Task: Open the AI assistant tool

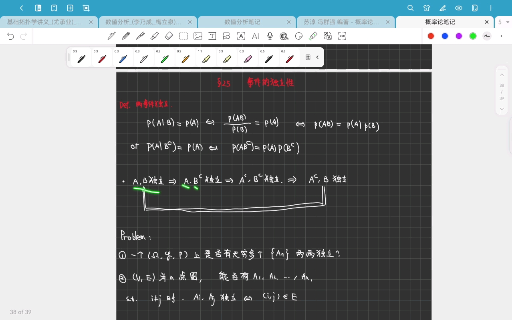Action: click(x=256, y=36)
